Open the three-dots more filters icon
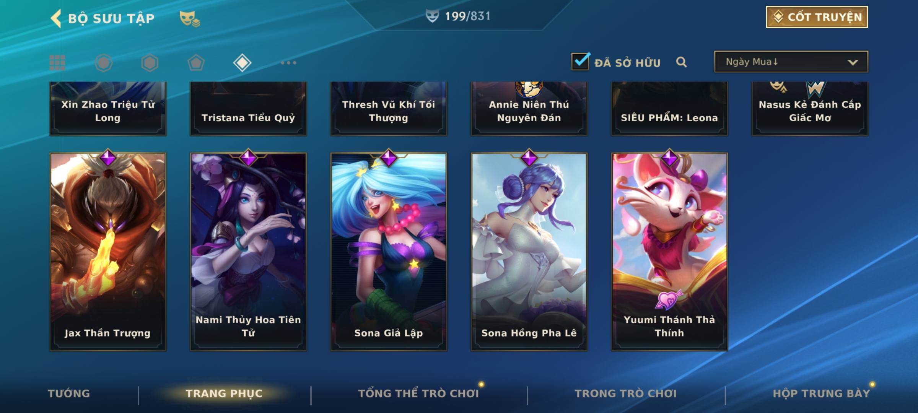This screenshot has height=413, width=918. (x=288, y=63)
